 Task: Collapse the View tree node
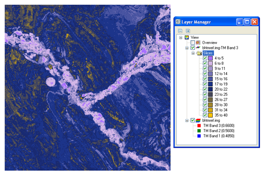coord(181,38)
